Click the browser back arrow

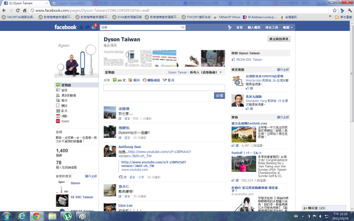click(x=4, y=10)
